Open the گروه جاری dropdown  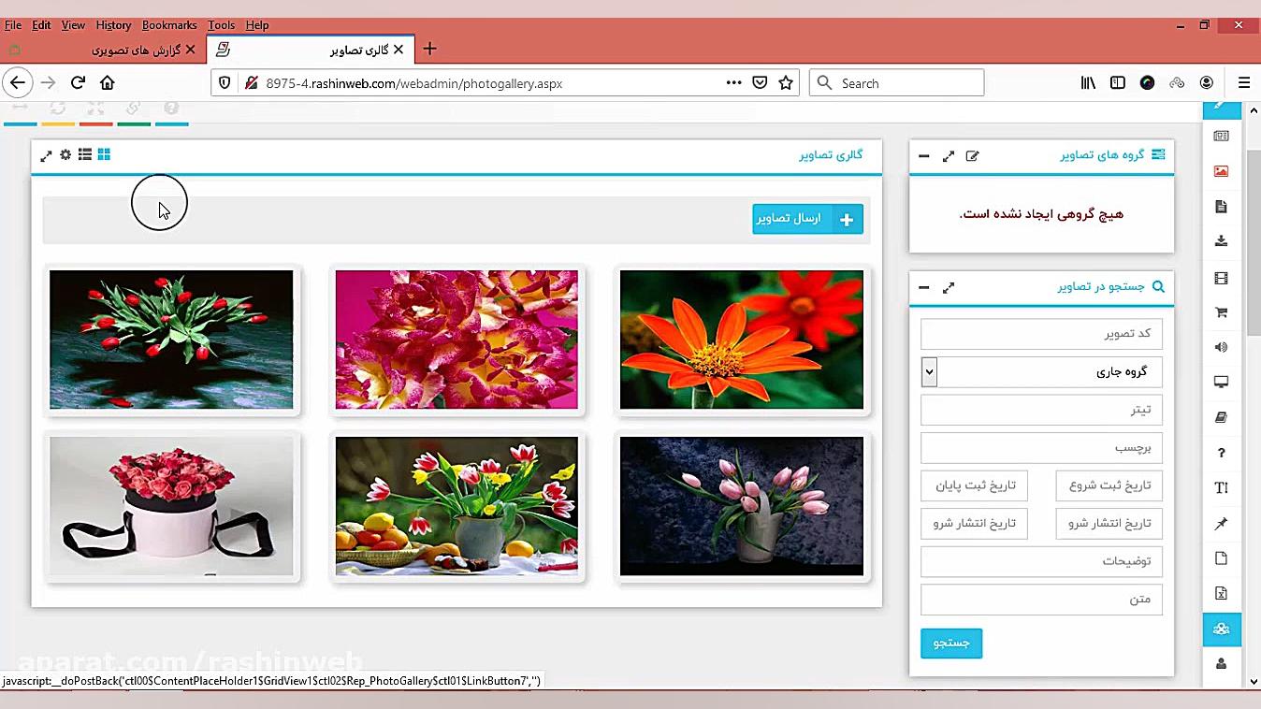coord(1041,372)
